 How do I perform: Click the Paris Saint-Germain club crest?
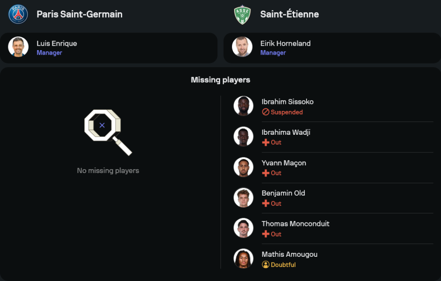coord(18,14)
